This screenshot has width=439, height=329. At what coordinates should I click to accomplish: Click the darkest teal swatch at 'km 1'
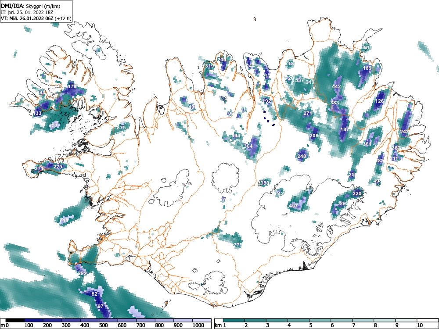tap(234, 320)
